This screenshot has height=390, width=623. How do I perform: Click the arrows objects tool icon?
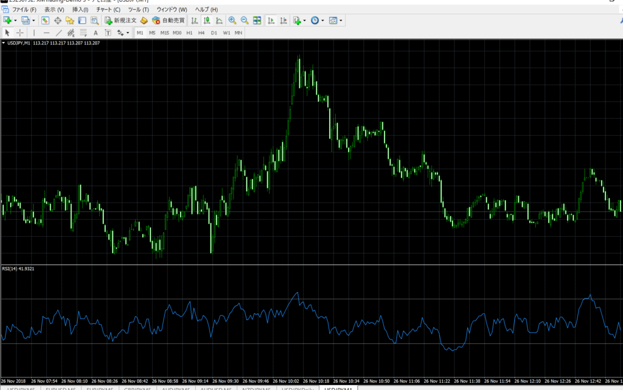click(x=120, y=33)
